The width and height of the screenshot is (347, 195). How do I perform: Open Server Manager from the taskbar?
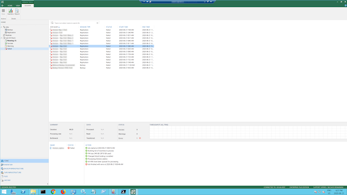point(13,192)
